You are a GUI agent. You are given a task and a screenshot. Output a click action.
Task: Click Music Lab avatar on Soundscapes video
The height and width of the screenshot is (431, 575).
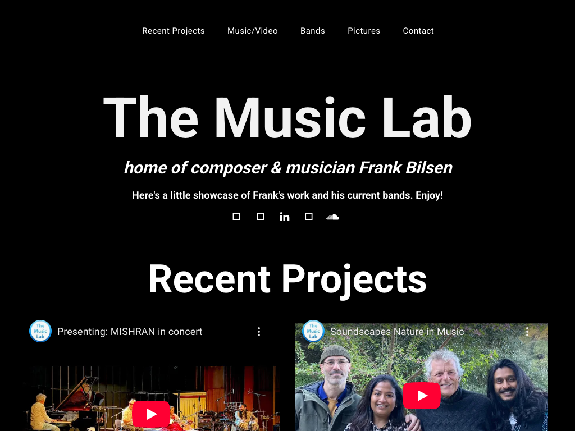(313, 331)
